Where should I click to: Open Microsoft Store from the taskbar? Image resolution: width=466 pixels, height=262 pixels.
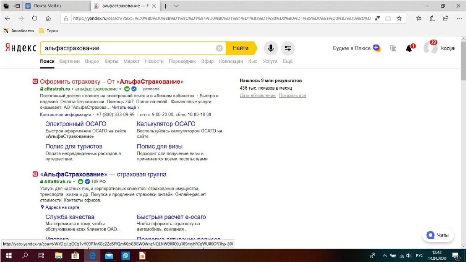[75, 256]
